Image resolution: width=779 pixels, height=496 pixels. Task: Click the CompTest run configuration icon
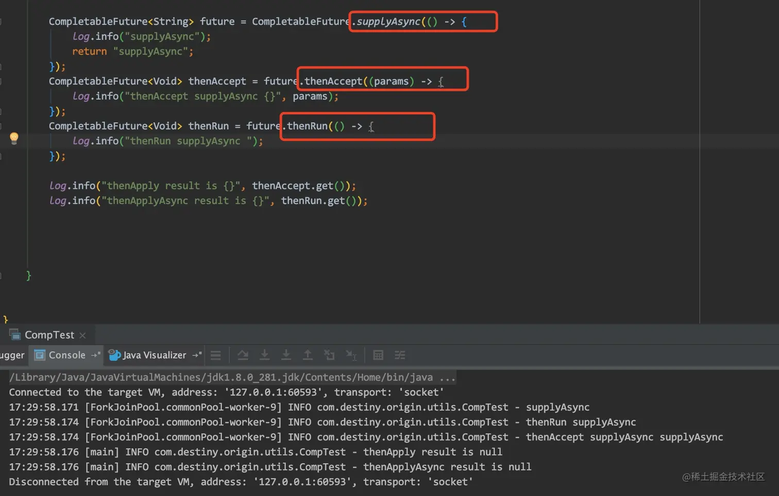[x=14, y=335]
